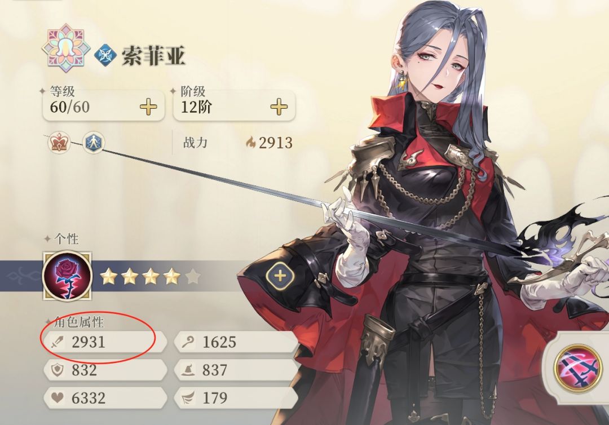Tap the plus button to upgrade 12阶
The width and height of the screenshot is (609, 425).
click(x=279, y=107)
